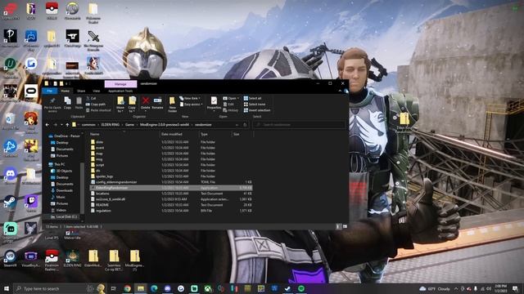Open Move to dropdown in ribbon
This screenshot has height=294, width=524.
(120, 105)
